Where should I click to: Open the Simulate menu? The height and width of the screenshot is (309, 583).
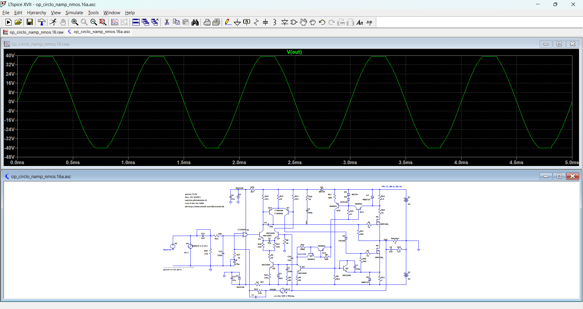(74, 13)
